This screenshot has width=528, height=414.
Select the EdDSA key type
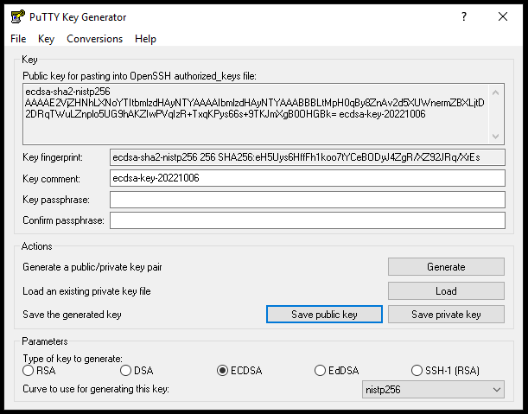point(336,371)
